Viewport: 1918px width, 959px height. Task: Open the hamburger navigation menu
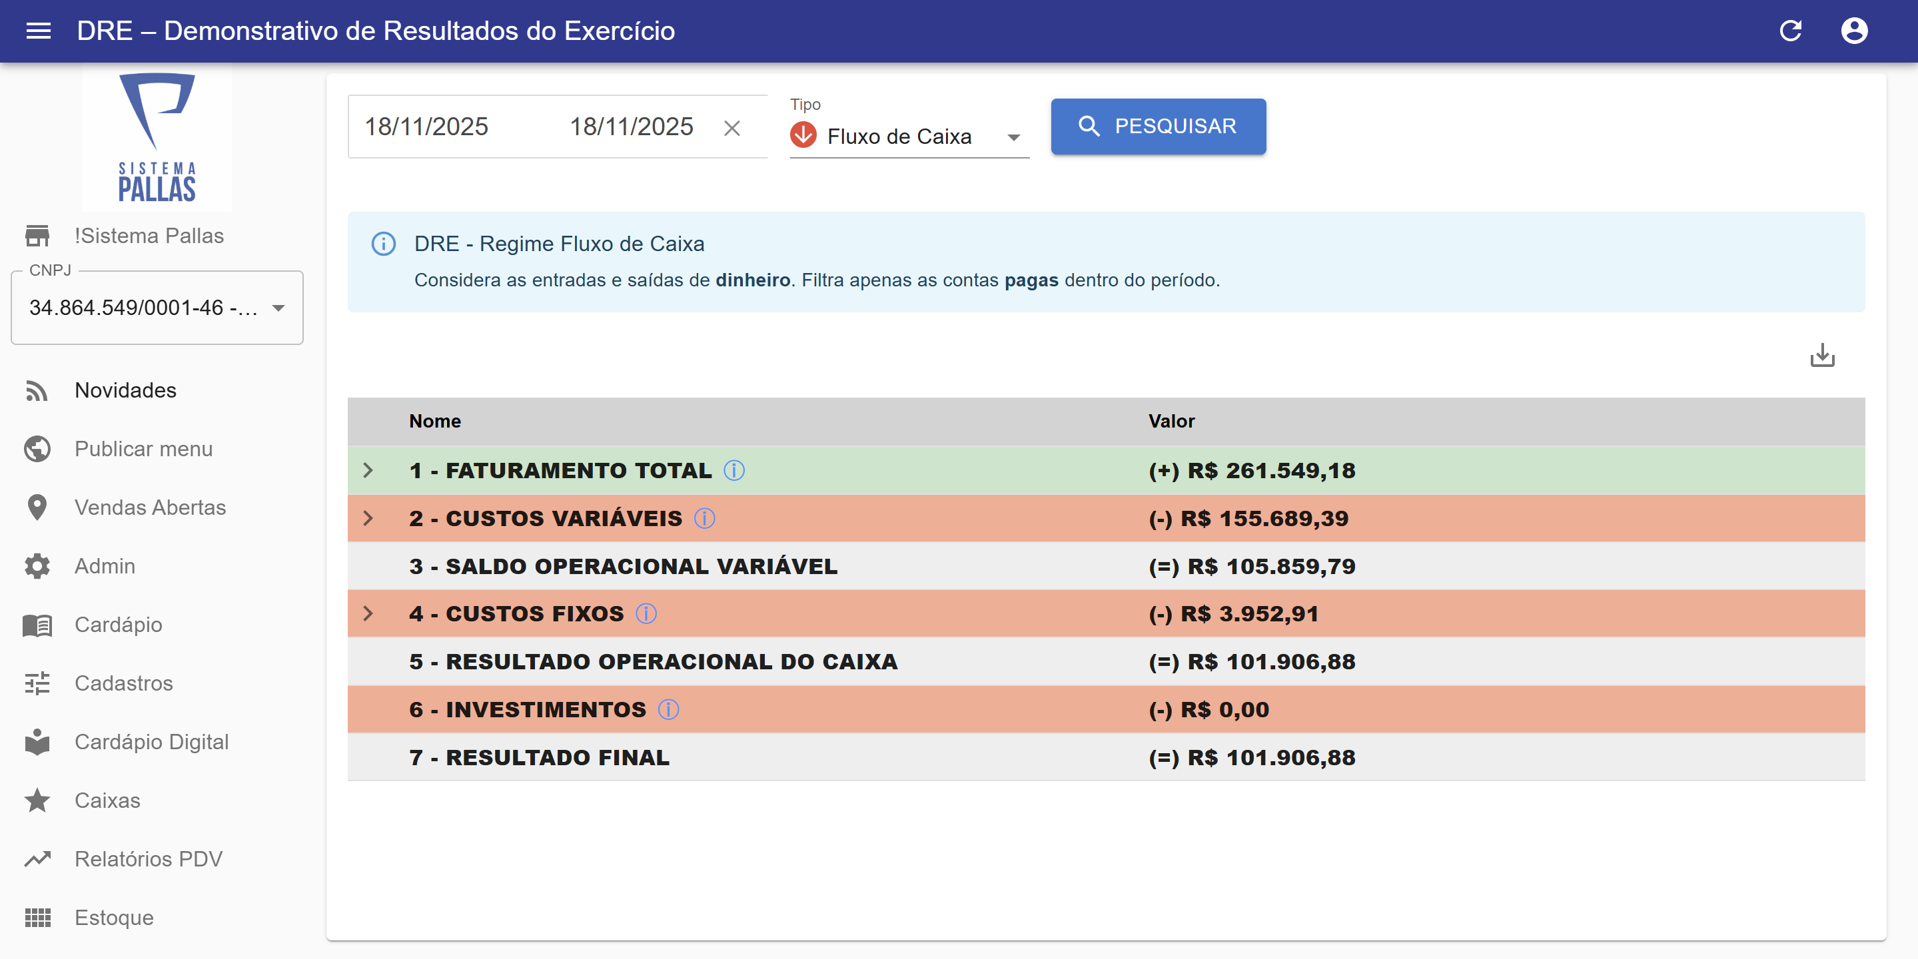click(x=39, y=31)
